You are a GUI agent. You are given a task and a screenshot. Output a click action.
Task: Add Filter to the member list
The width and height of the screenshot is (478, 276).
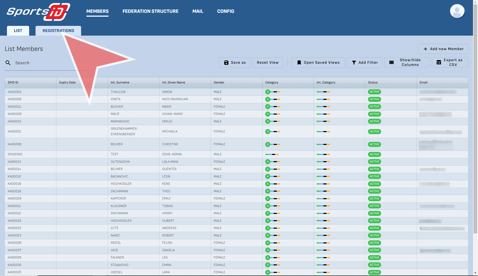tap(364, 63)
